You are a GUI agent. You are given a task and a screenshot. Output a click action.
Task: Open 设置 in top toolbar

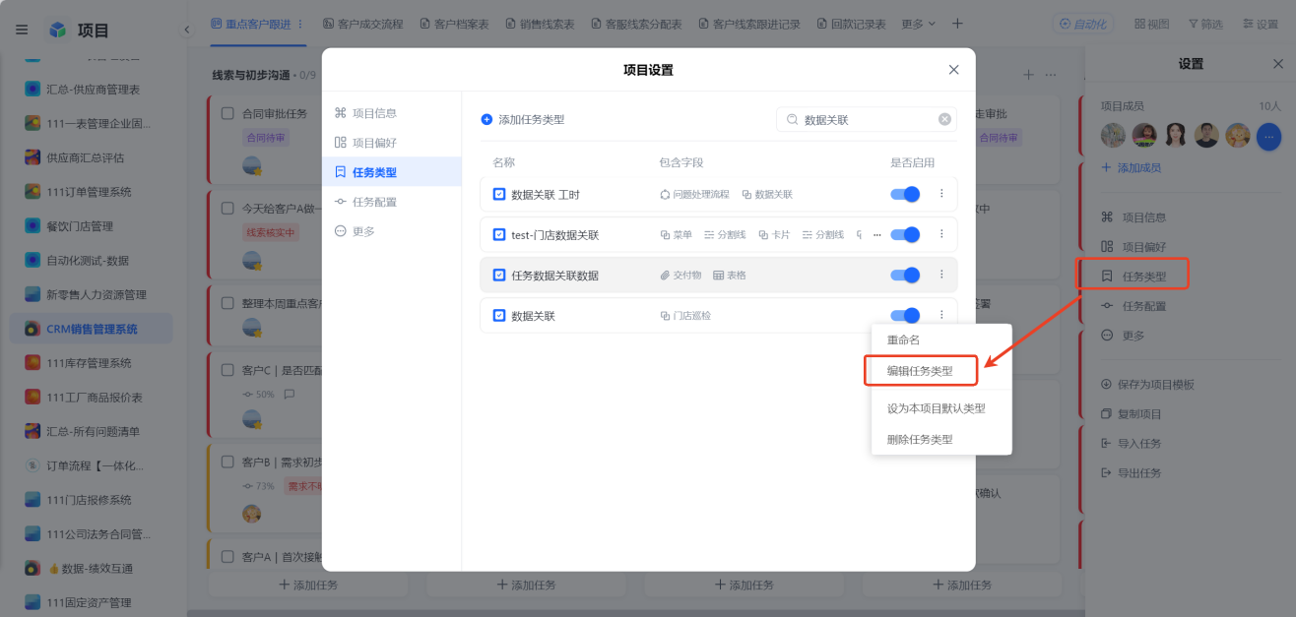1261,24
